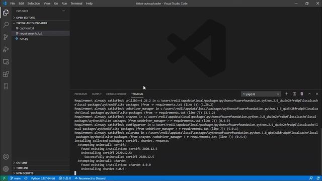Open the Terminal menu
322x181 pixels.
76,4
